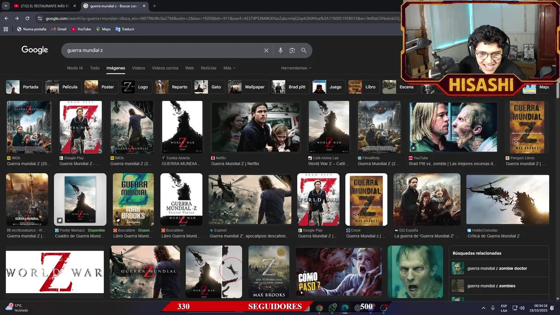Viewport: 560px width, 315px height.
Task: Open the Crisol book cover image
Action: 366,199
